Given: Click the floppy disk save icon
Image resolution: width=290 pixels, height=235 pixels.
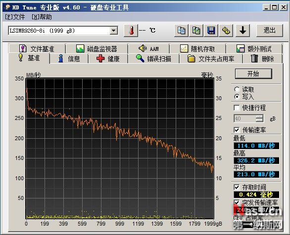Looking at the screenshot, I should 211,31.
